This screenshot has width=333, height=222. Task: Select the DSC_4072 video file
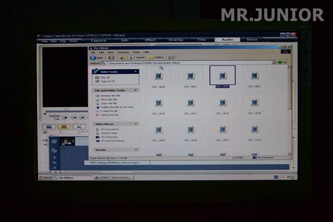222,105
